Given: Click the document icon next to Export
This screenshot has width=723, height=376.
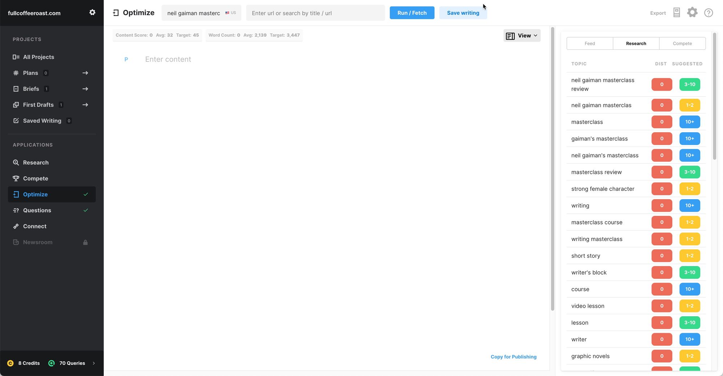Looking at the screenshot, I should click(676, 13).
